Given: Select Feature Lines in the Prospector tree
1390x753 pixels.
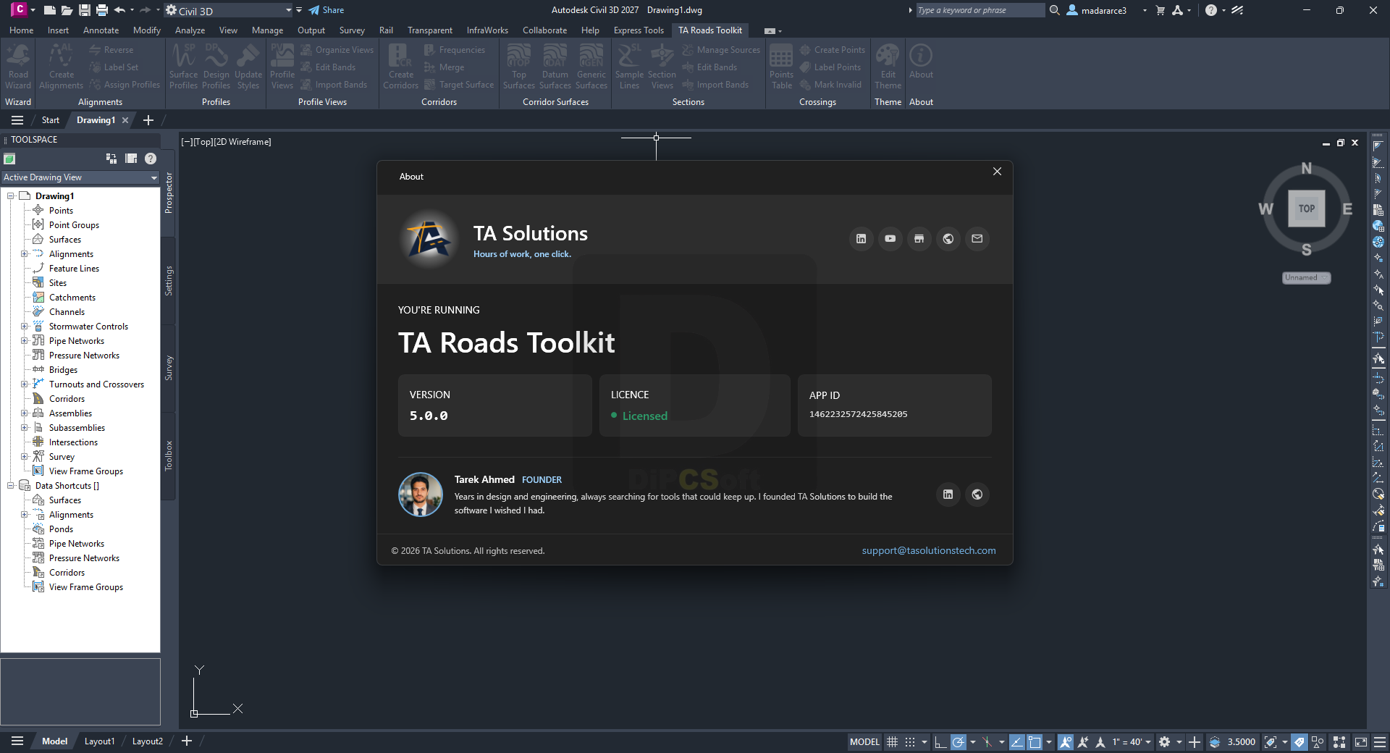Looking at the screenshot, I should tap(74, 269).
